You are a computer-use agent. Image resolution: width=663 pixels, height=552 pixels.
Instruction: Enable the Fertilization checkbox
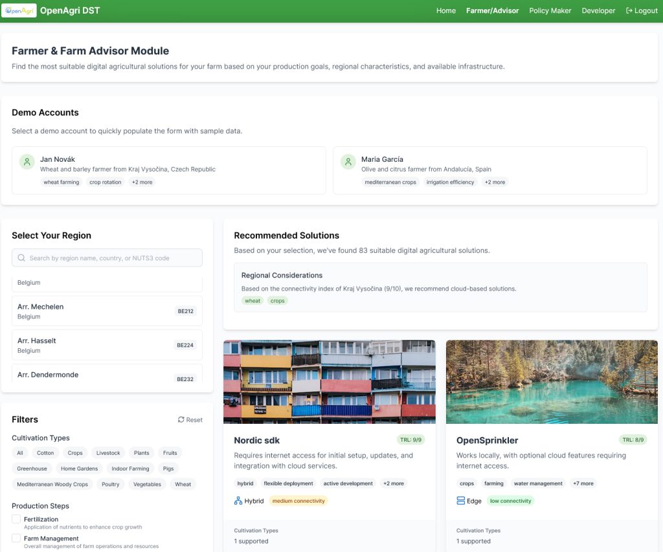[x=16, y=519]
